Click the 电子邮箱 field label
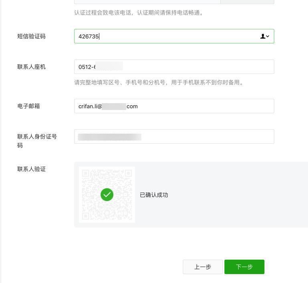The width and height of the screenshot is (308, 283). pyautogui.click(x=28, y=106)
